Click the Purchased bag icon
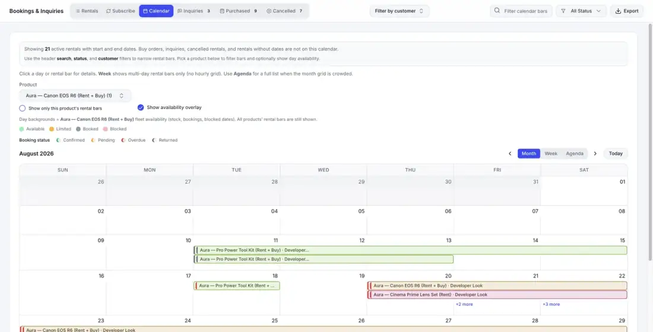Viewport: 653px width, 332px height. point(222,11)
